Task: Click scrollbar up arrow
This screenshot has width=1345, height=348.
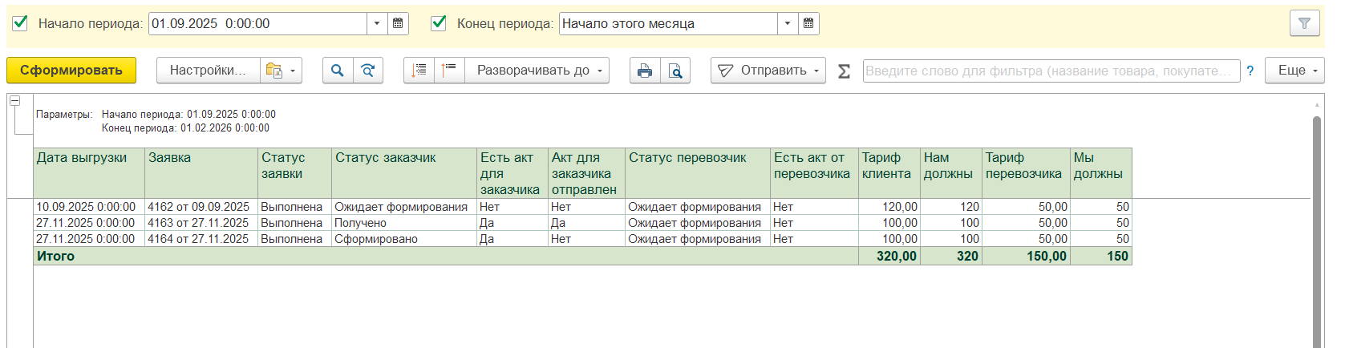Action: click(1316, 104)
